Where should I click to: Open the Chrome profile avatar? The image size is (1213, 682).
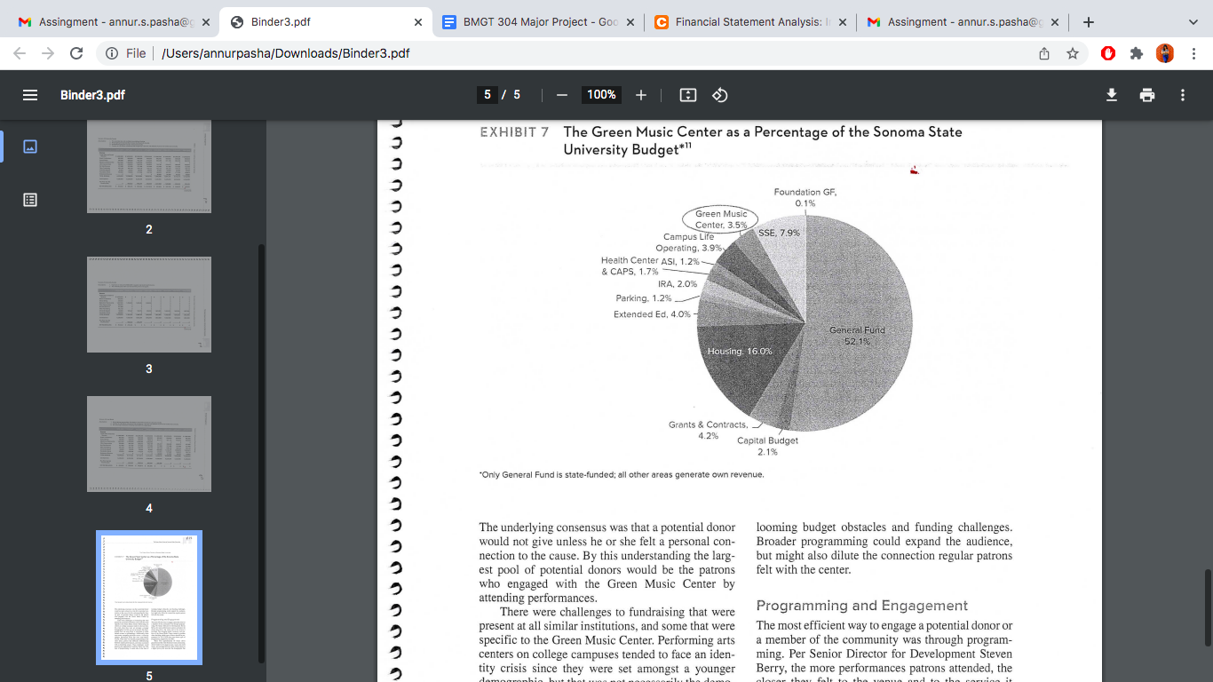[1164, 53]
